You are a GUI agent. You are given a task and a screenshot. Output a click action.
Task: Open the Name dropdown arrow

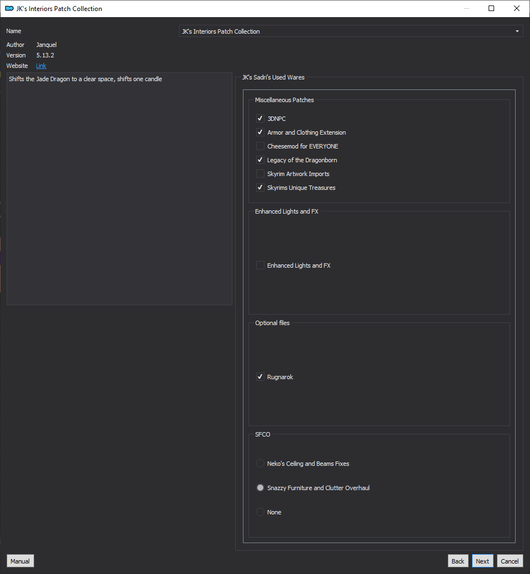517,31
